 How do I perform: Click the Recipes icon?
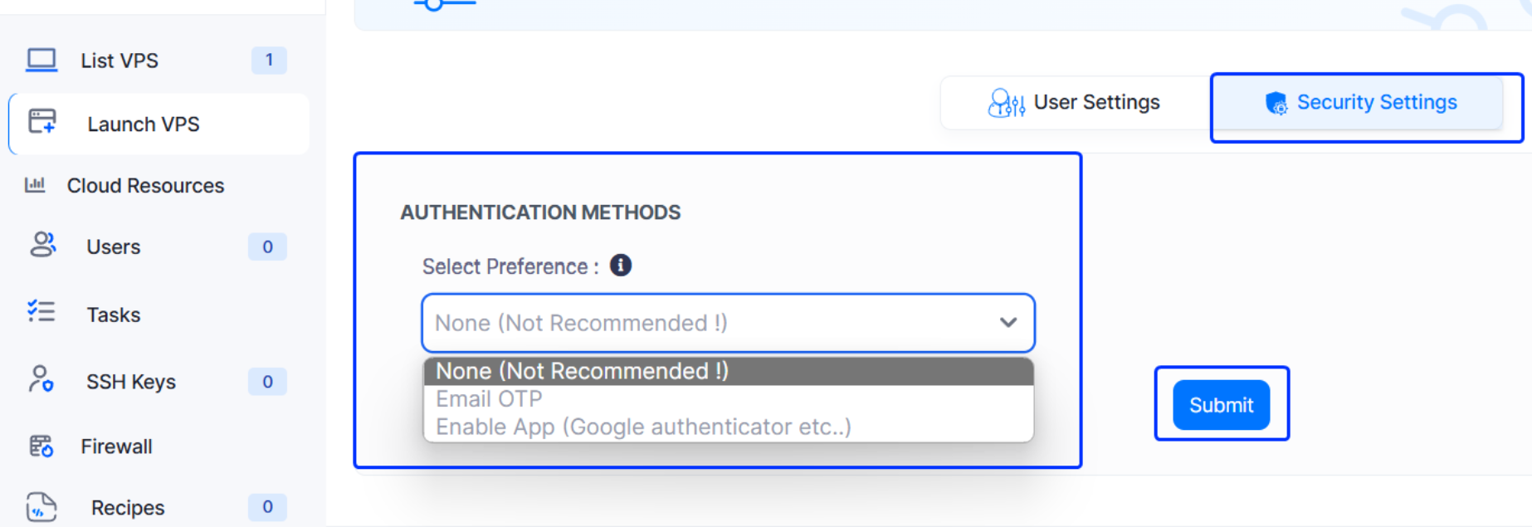[x=41, y=506]
